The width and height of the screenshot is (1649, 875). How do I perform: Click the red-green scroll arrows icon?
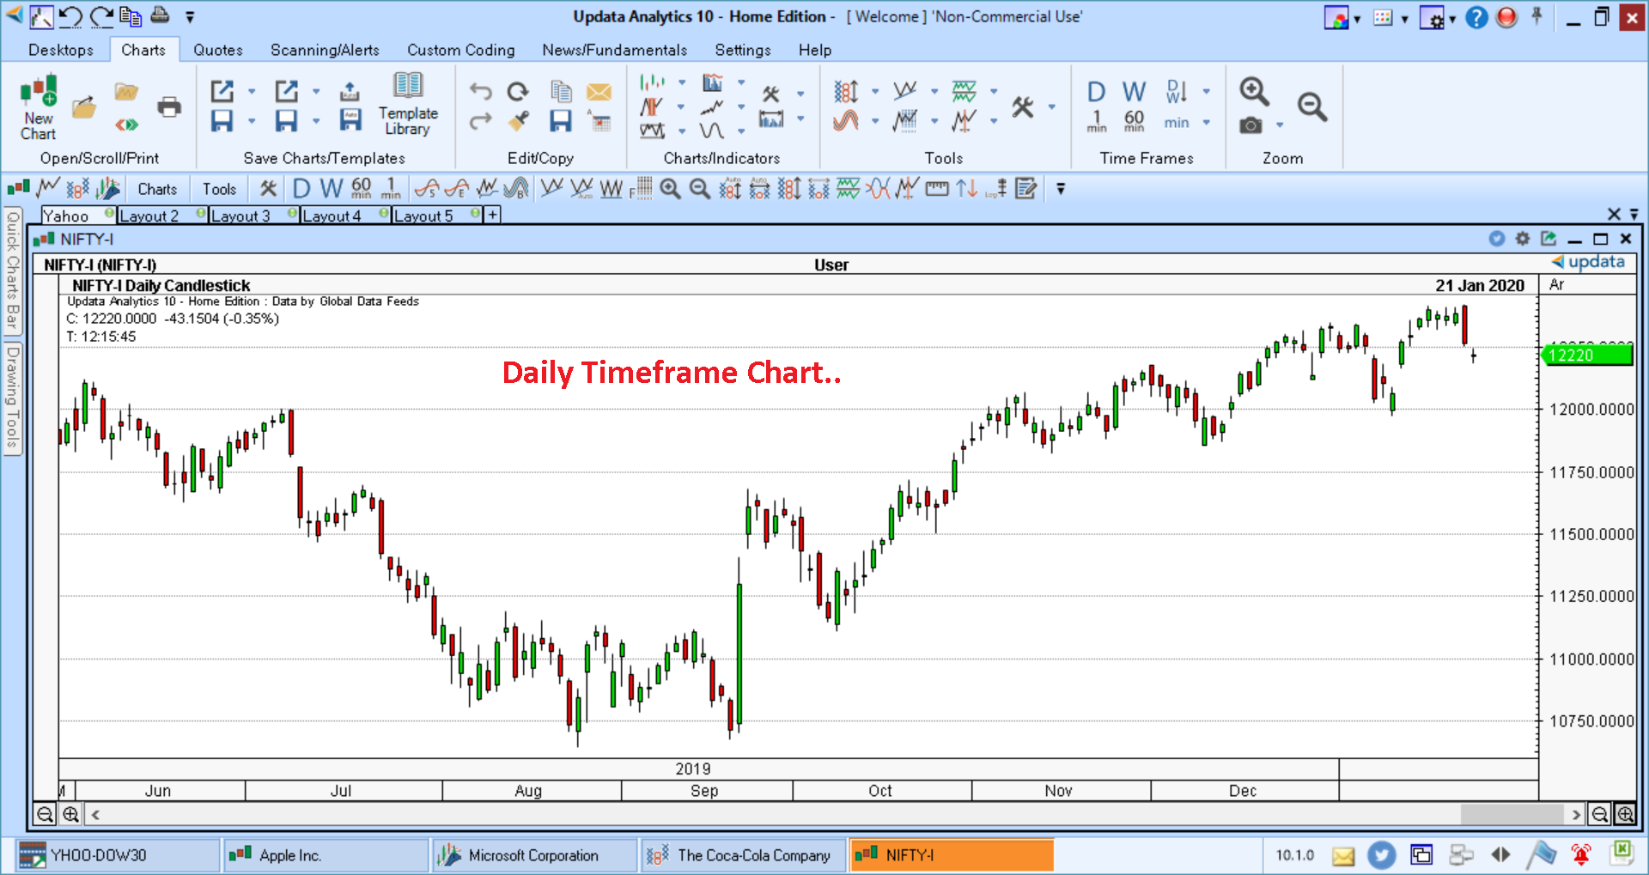point(126,125)
